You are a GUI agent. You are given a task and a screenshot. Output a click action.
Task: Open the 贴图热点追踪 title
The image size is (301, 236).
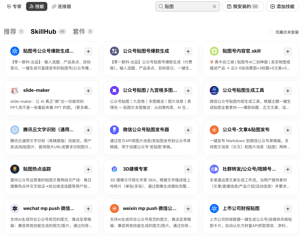point(37,169)
